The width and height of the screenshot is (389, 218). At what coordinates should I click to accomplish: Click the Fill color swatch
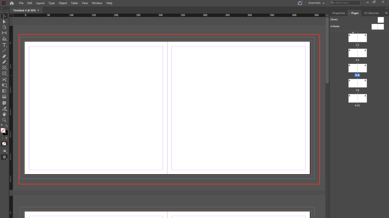(3, 130)
